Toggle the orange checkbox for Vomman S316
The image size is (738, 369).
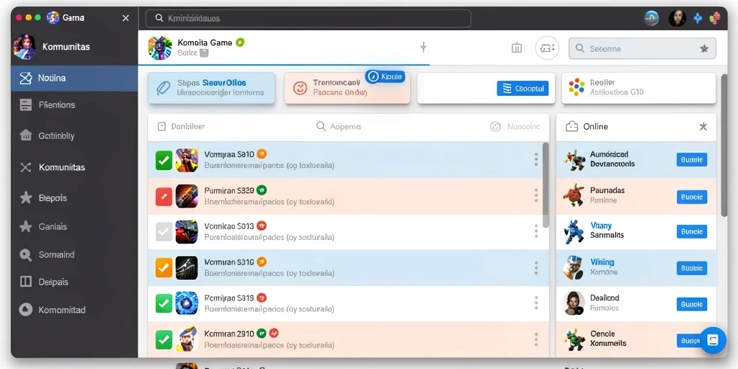click(164, 268)
